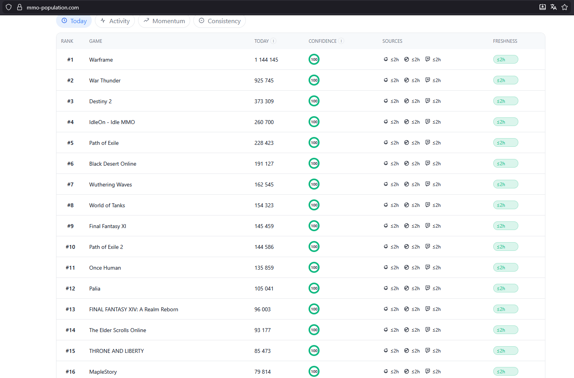Open the IdleOn - Idle MMO link
Image resolution: width=574 pixels, height=378 pixels.
[x=112, y=122]
